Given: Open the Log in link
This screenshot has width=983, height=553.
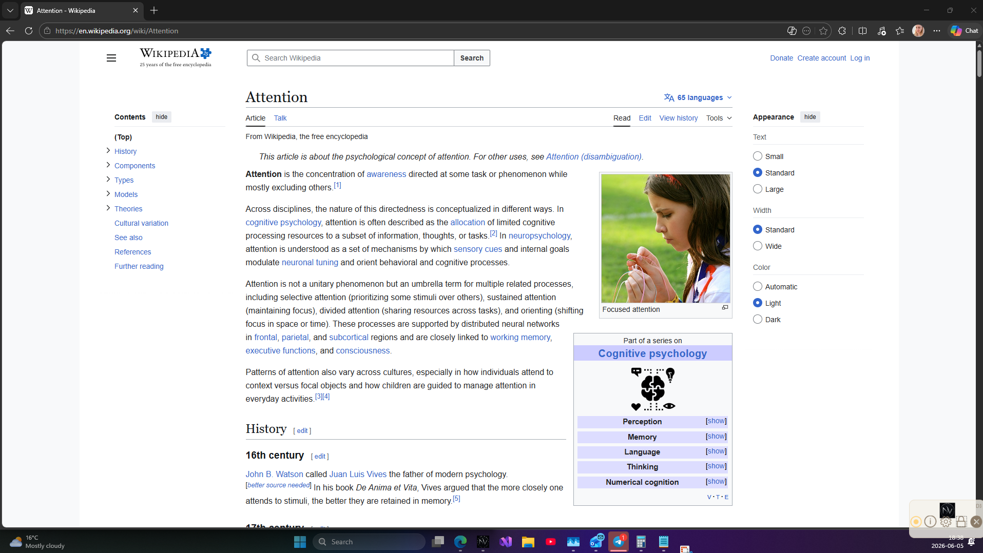Looking at the screenshot, I should [x=860, y=58].
